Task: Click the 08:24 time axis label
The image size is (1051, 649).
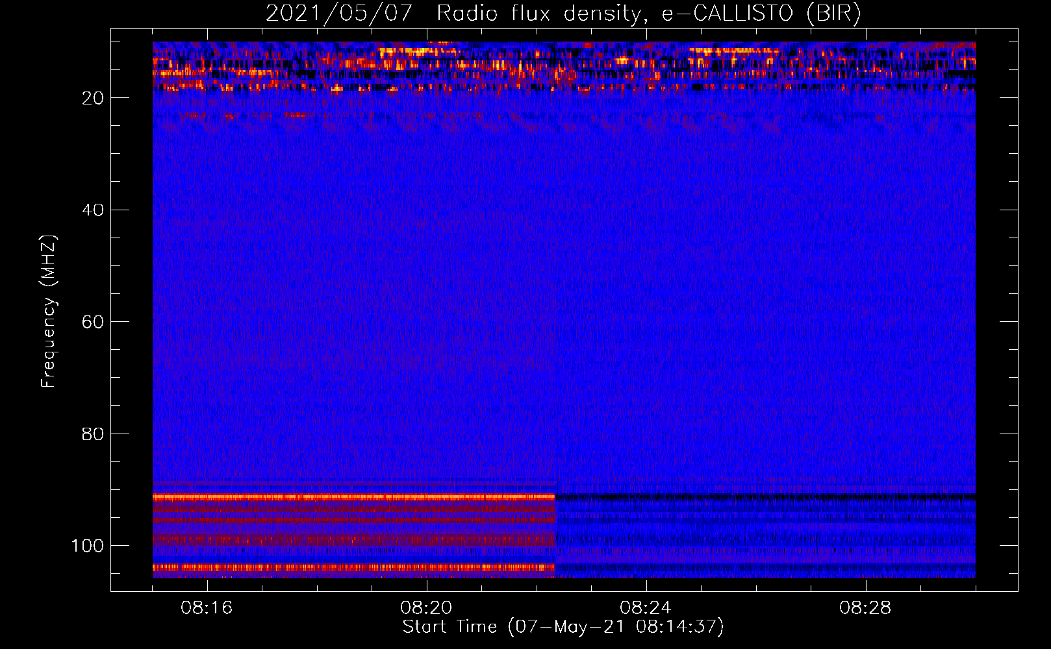Action: 646,608
